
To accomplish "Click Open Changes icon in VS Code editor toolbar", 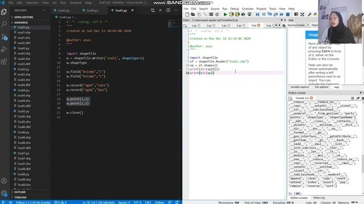I will point(152,10).
